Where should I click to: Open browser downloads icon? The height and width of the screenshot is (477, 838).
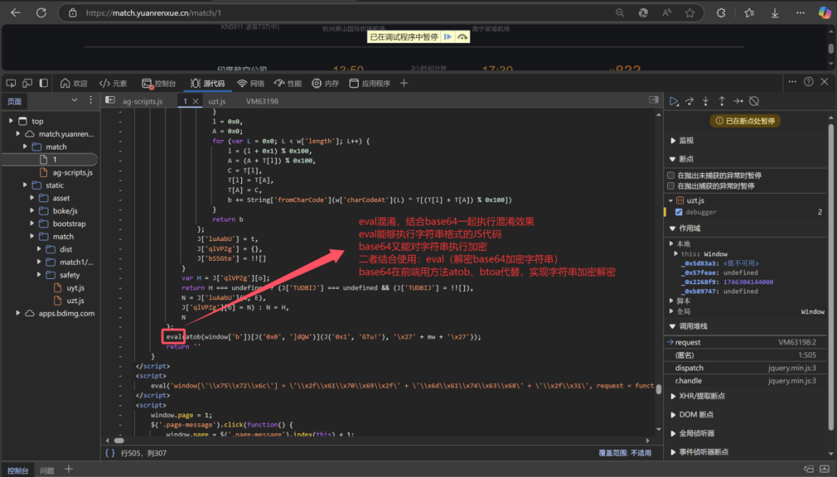point(774,13)
